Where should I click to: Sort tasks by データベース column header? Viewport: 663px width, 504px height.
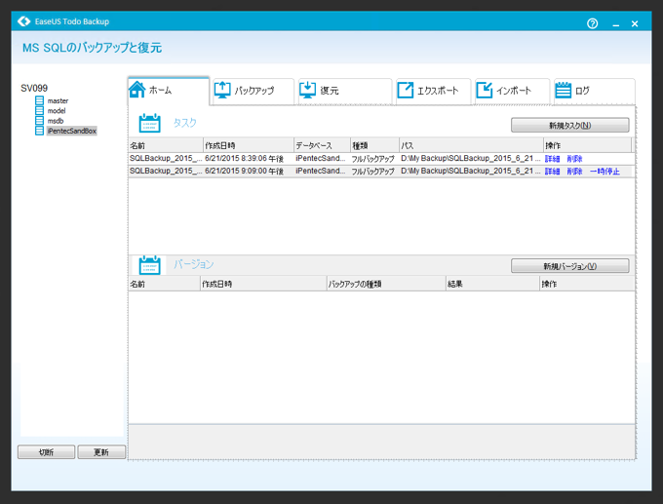coord(322,145)
